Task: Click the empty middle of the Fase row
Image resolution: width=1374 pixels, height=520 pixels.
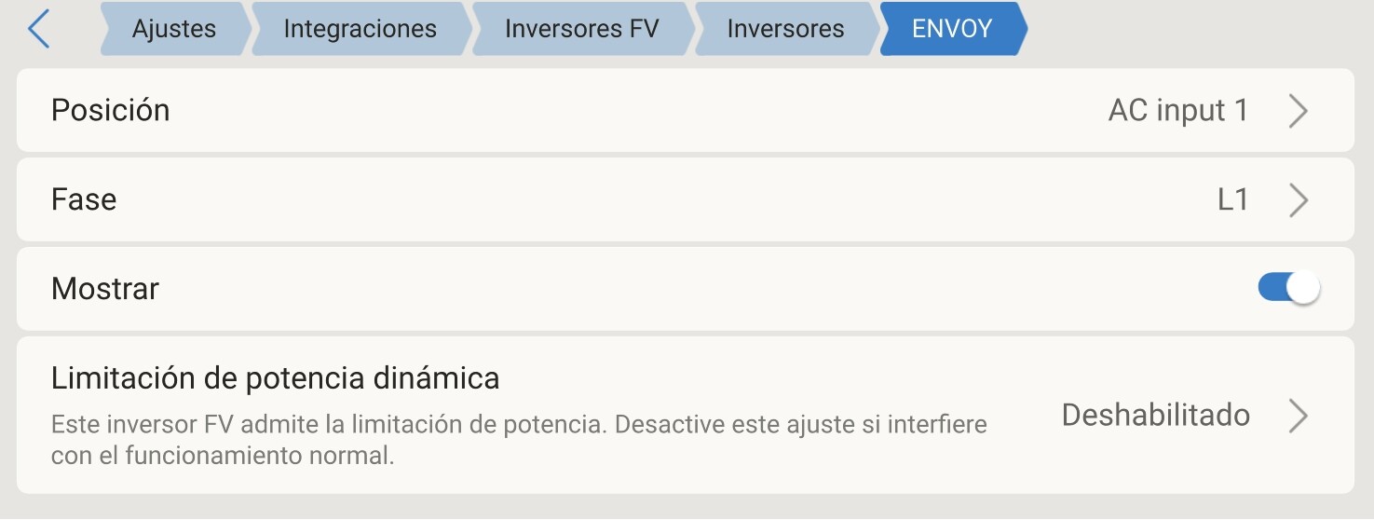Action: 652,200
